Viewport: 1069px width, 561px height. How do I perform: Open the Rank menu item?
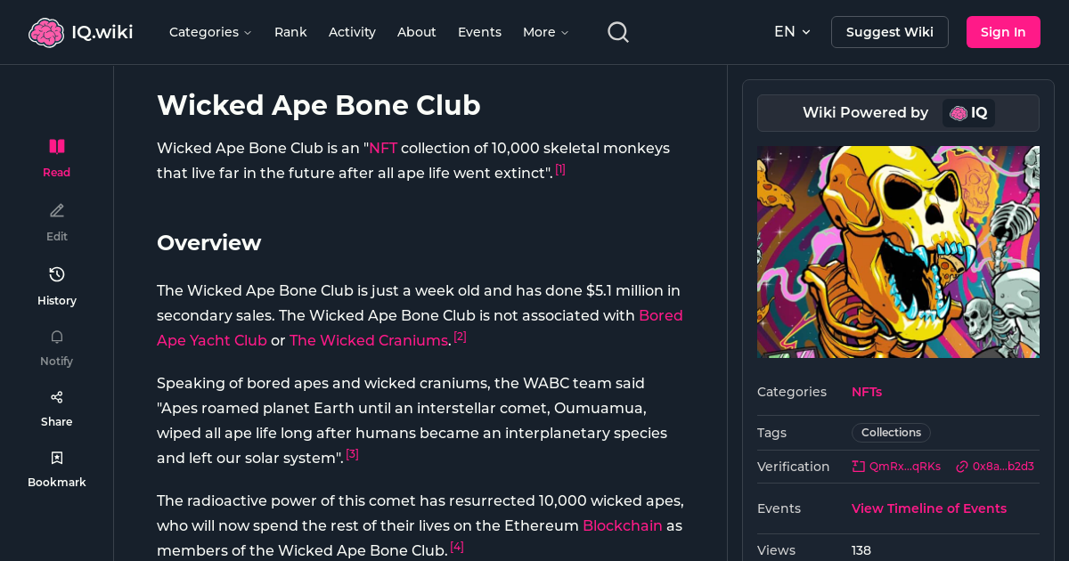[290, 31]
